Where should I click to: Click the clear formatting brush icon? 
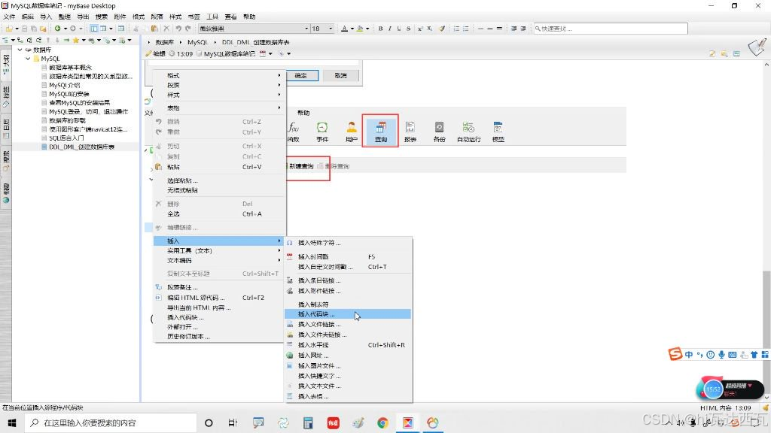442,29
